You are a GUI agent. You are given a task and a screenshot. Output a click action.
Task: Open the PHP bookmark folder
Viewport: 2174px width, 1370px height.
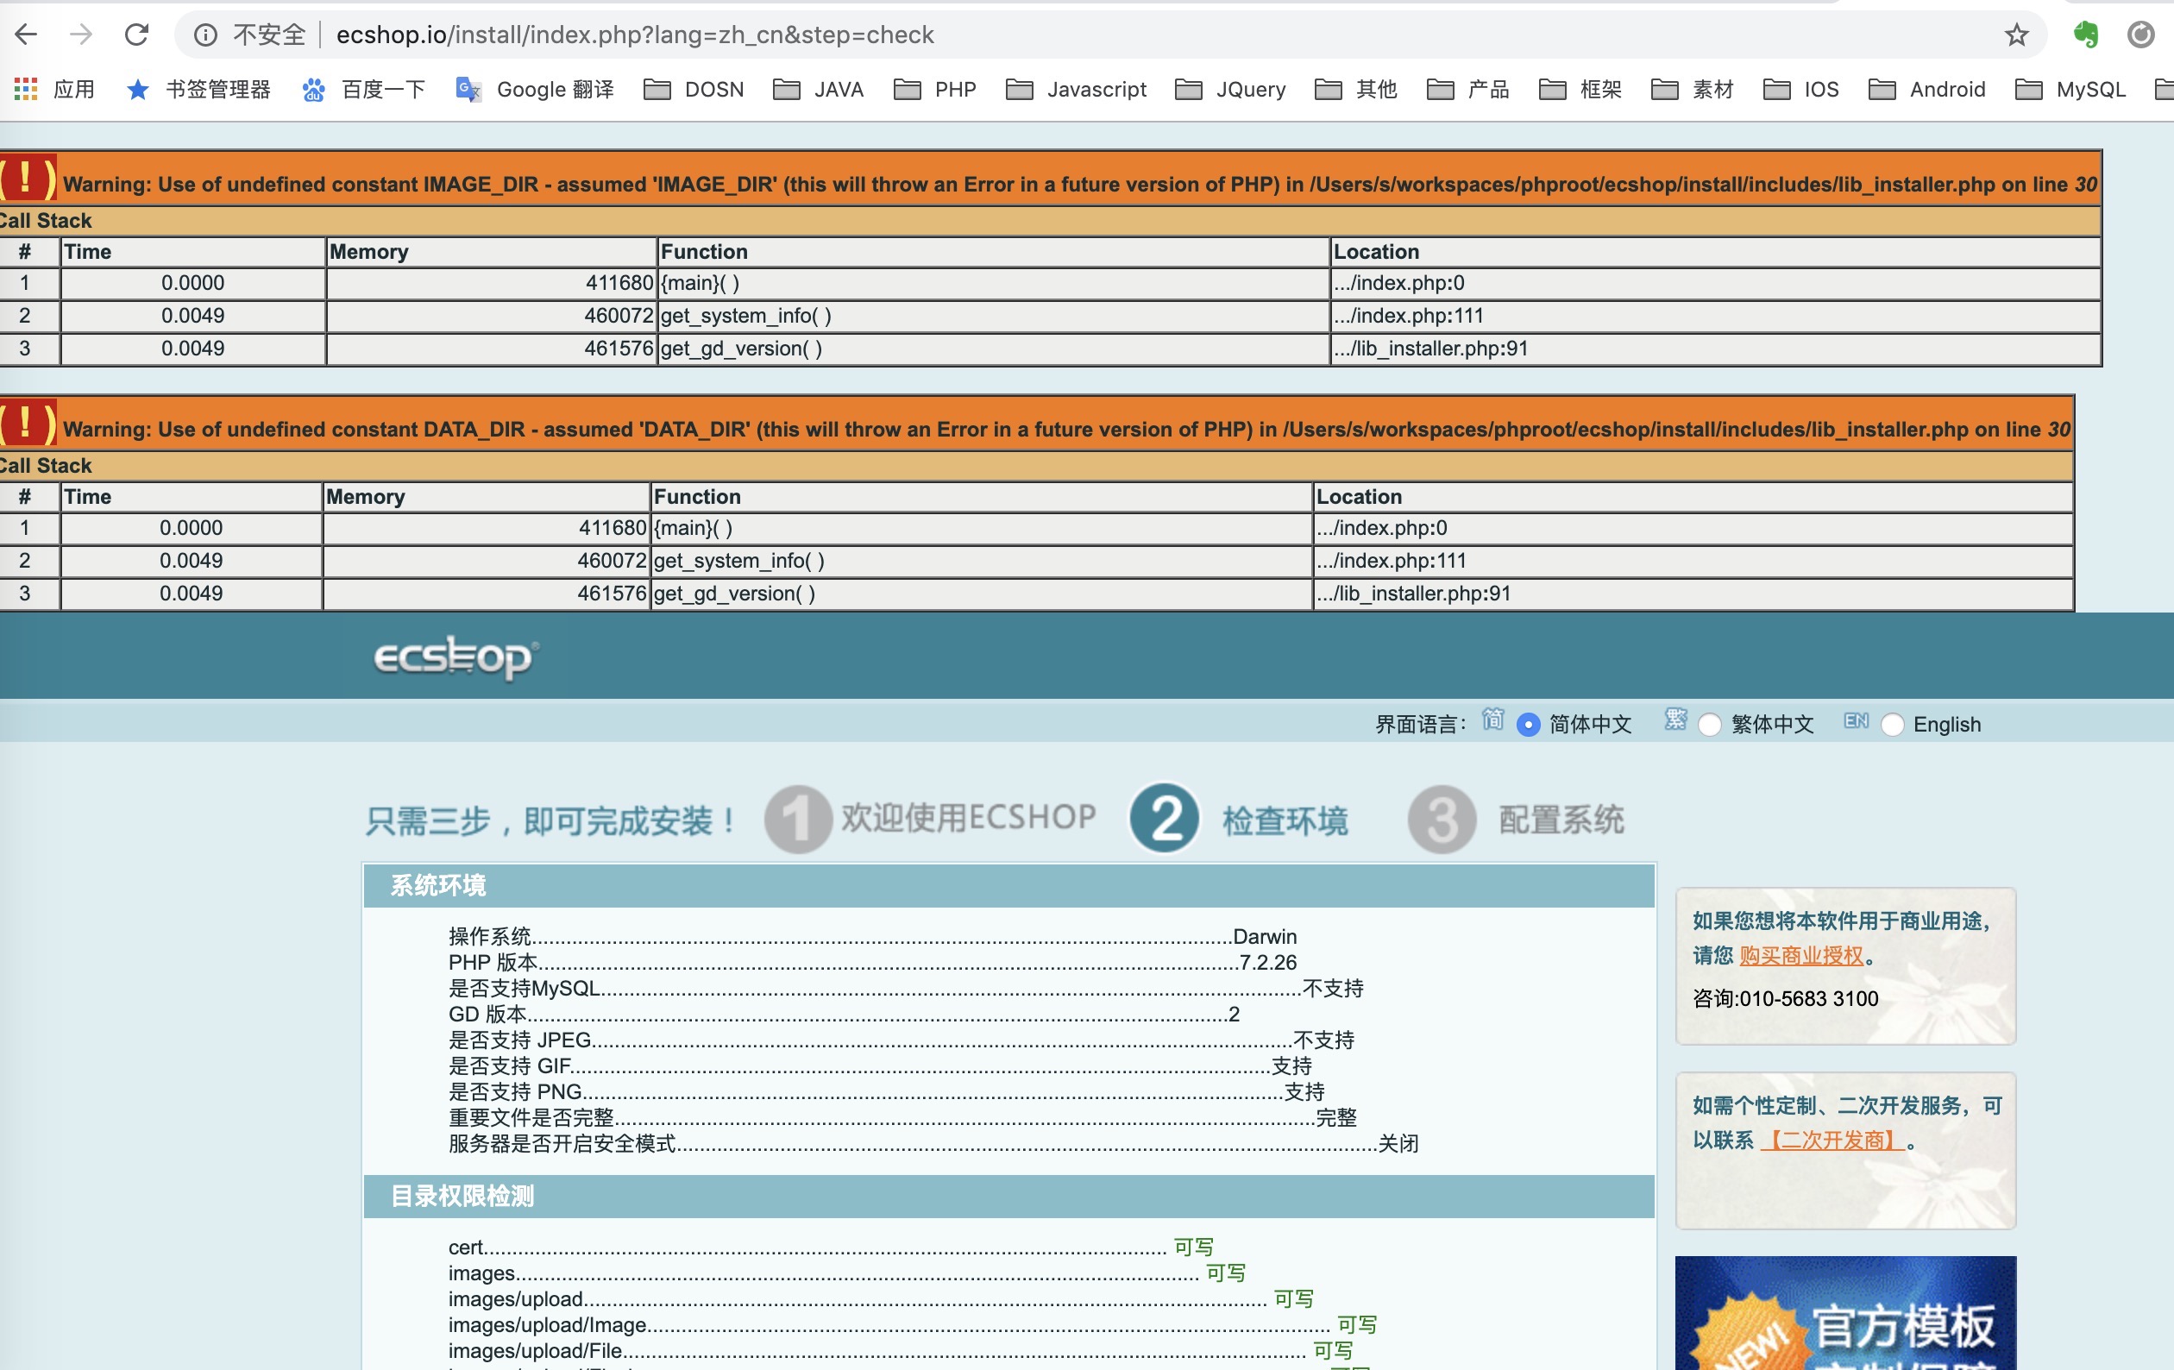935,89
